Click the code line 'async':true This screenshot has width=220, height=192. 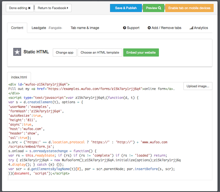[x=21, y=124]
